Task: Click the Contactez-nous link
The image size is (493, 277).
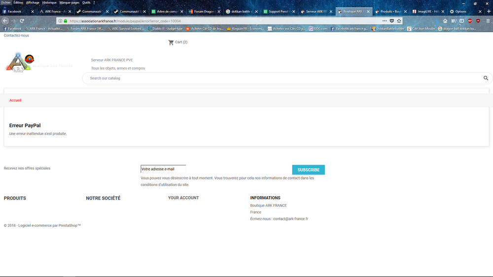Action: point(16,35)
